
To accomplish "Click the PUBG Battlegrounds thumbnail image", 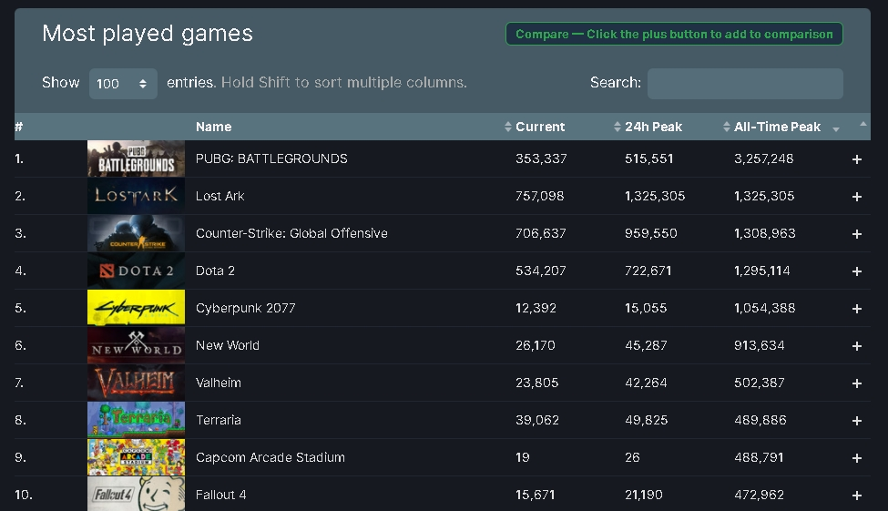I will point(136,158).
